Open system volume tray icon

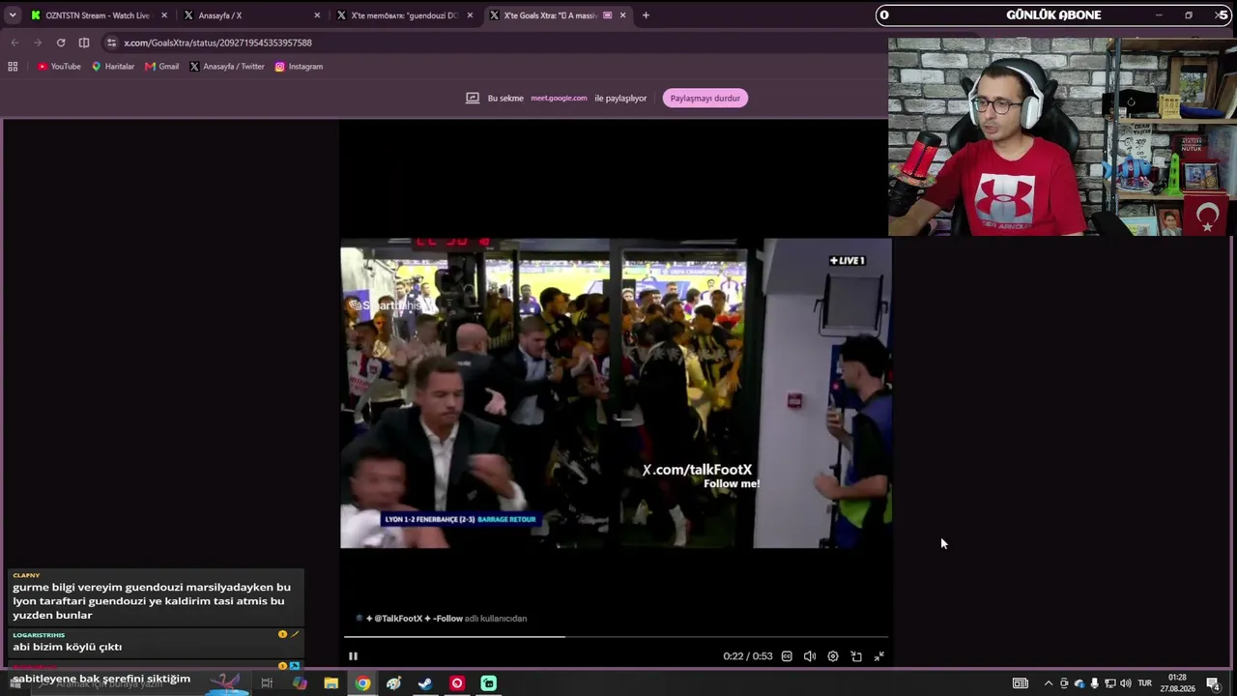click(x=1126, y=683)
